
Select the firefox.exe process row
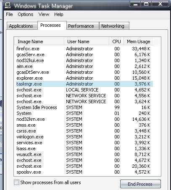click(x=84, y=49)
